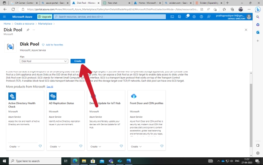Click the Active Directory Health Check icon

point(12,96)
